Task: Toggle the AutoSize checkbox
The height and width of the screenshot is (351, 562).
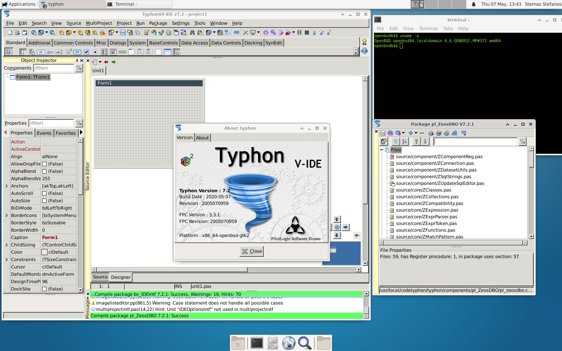Action: [44, 201]
